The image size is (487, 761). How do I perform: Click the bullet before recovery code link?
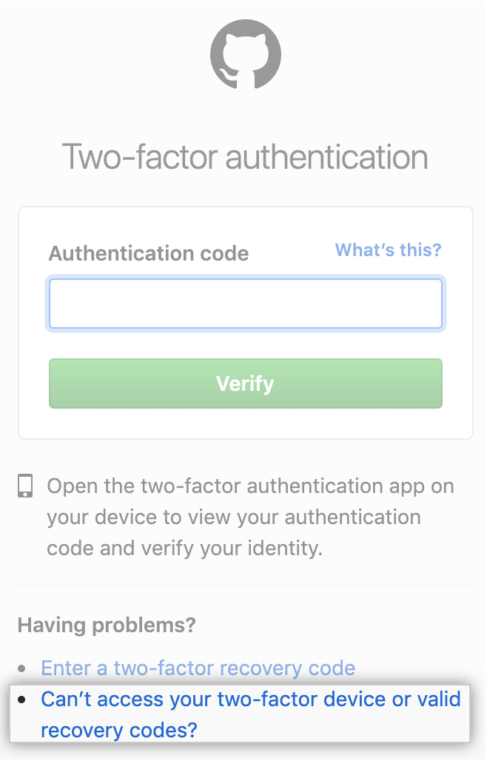21,668
